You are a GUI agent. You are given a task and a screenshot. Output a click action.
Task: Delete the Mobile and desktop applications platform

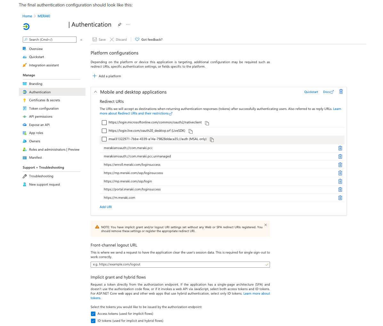coord(341,91)
